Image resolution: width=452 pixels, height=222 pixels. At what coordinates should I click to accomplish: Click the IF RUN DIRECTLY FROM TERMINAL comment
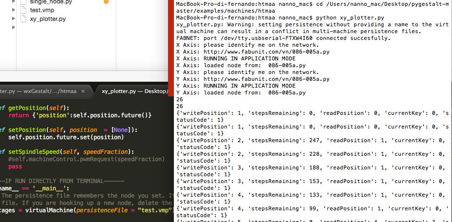[x=62, y=181]
